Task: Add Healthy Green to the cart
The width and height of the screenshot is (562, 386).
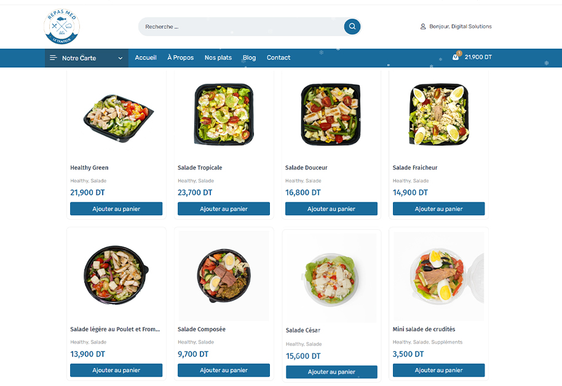Action: 116,208
